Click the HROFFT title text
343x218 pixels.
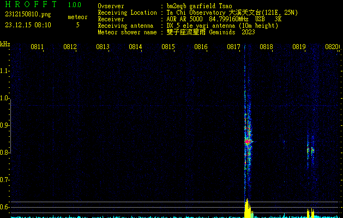[31, 5]
